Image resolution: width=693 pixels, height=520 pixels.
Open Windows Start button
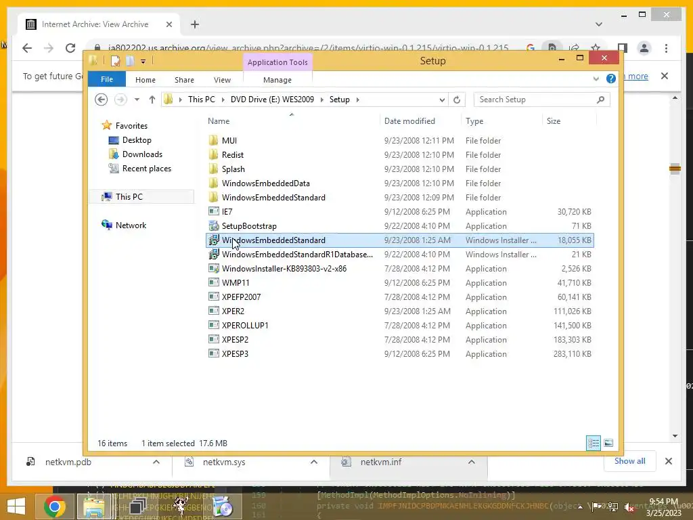(x=16, y=506)
